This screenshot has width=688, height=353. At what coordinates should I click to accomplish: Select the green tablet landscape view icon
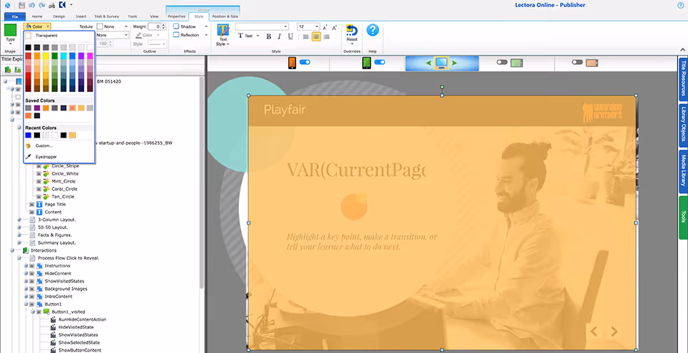(x=516, y=63)
